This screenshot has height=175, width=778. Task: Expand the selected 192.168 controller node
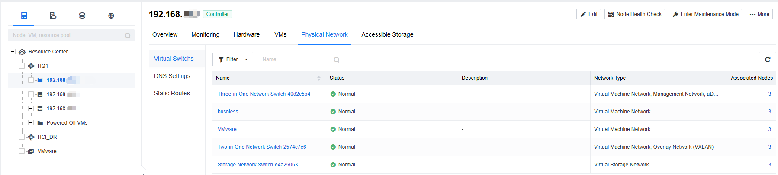coord(31,80)
